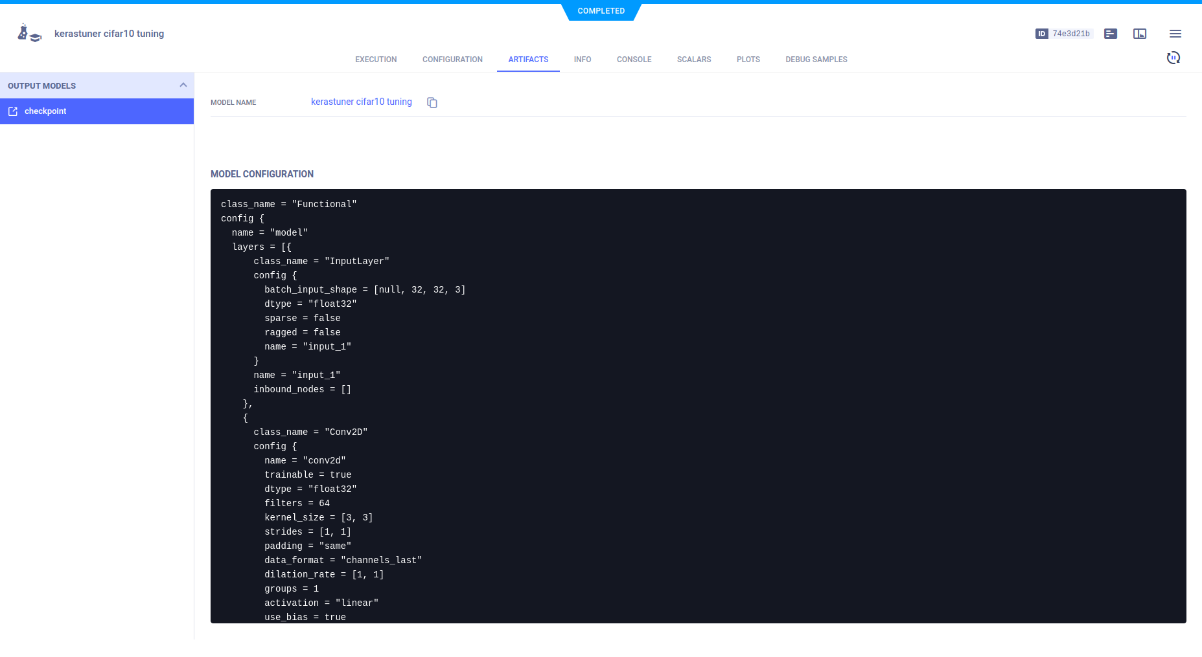This screenshot has height=657, width=1202.
Task: Click the checkpoint external link icon
Action: coord(13,111)
